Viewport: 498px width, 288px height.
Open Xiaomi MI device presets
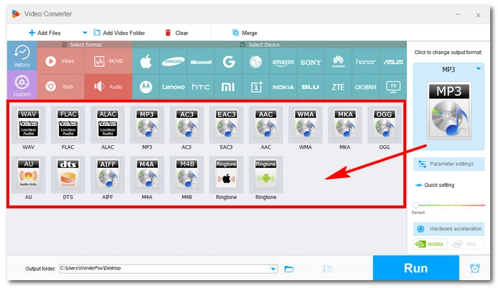228,87
